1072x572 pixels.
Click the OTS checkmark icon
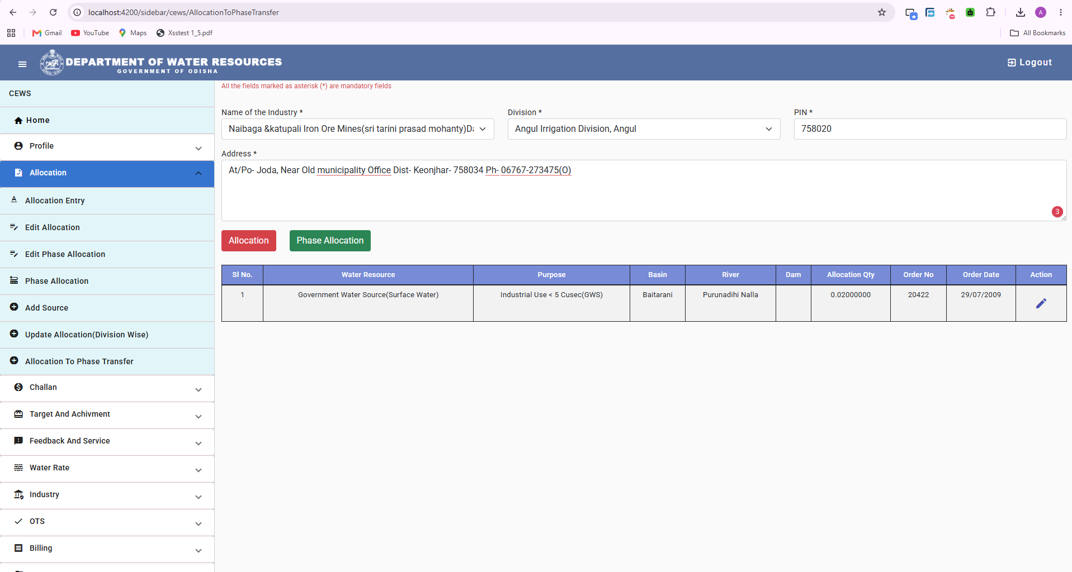(18, 521)
